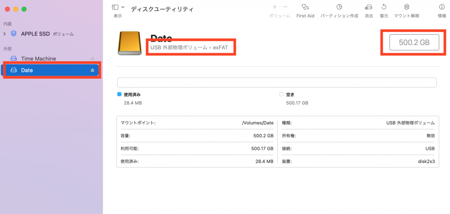Eject the Time Machine drive
The width and height of the screenshot is (450, 214).
tap(92, 58)
